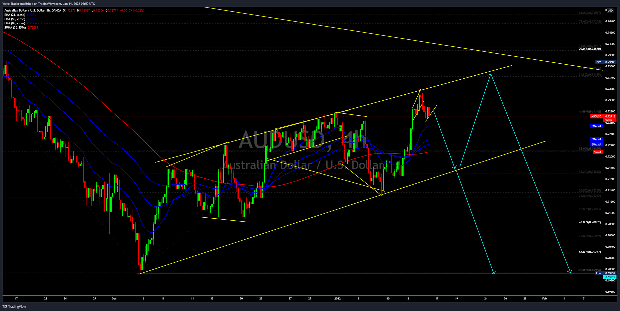Click the 20 date on time axis
The width and height of the screenshot is (620, 311).
click(x=241, y=298)
